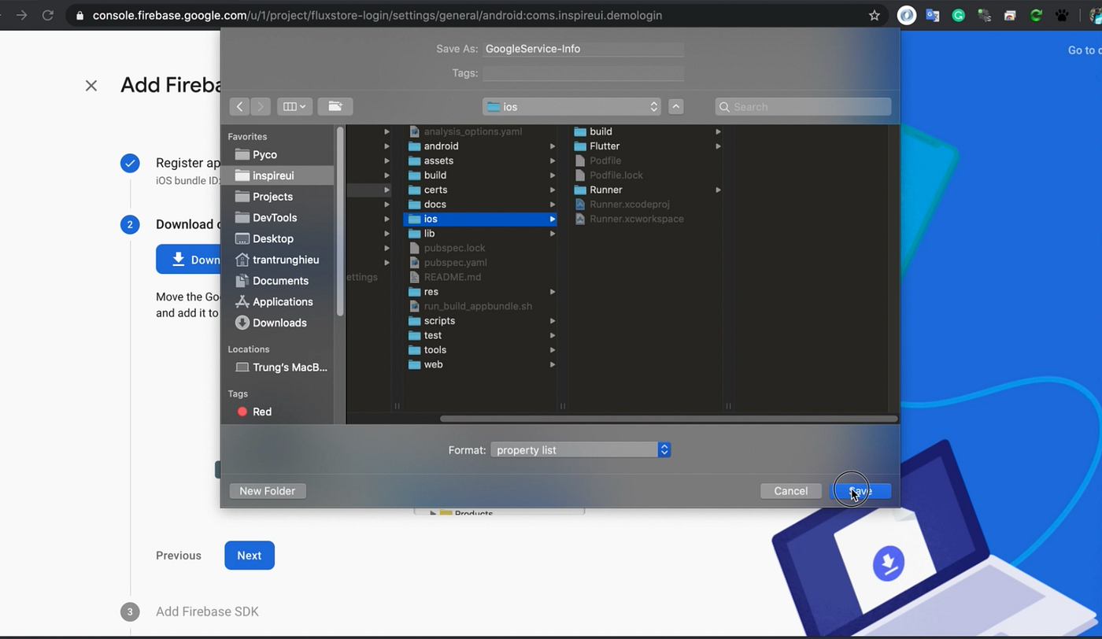Screen dimensions: 1102x639
Task: Select the test folder
Action: pos(480,335)
